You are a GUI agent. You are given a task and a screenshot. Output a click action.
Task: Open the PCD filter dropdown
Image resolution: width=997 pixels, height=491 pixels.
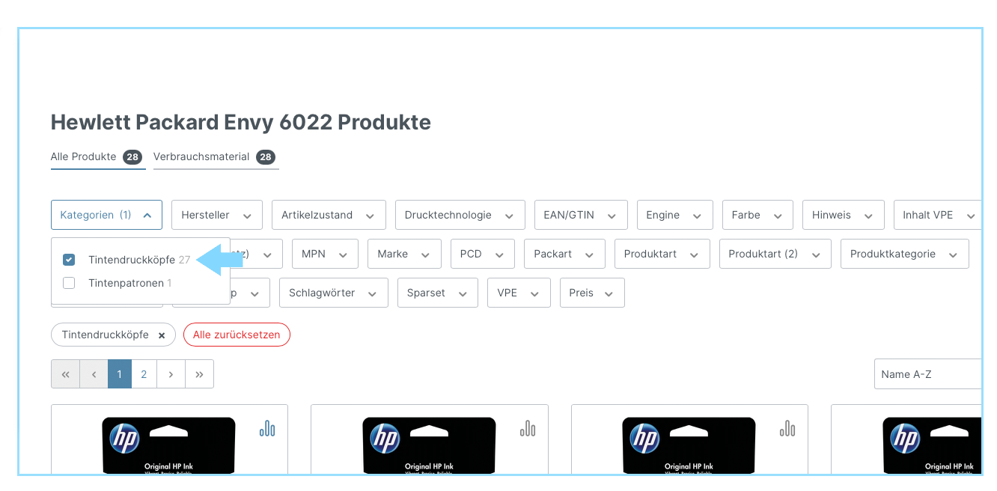pyautogui.click(x=483, y=254)
